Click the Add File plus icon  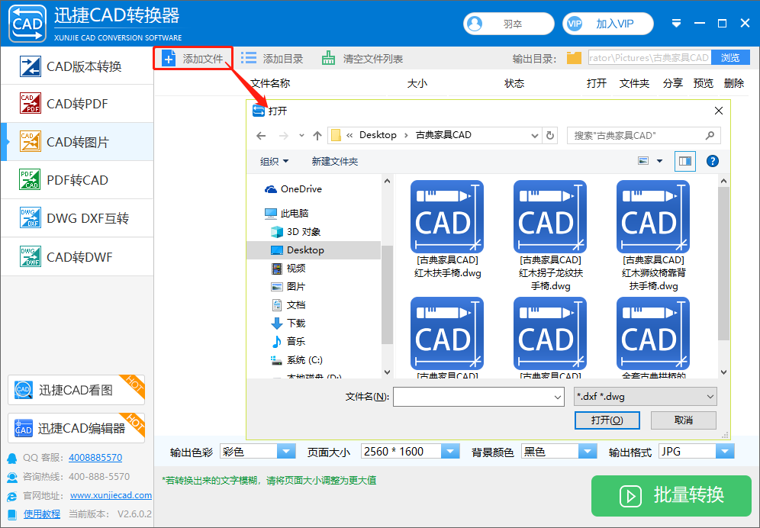(x=169, y=59)
